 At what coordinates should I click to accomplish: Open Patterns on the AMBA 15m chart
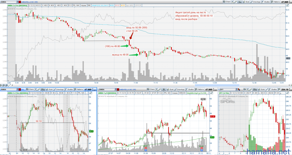tap(78, 89)
